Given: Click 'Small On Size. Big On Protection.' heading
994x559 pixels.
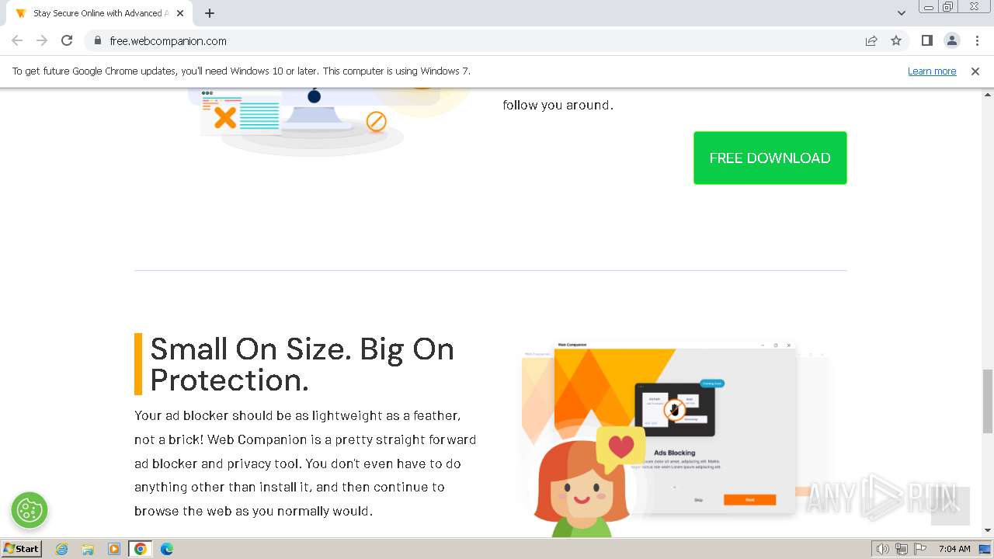Looking at the screenshot, I should 302,364.
